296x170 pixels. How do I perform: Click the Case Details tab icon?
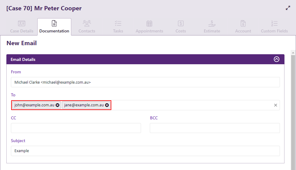click(x=22, y=23)
